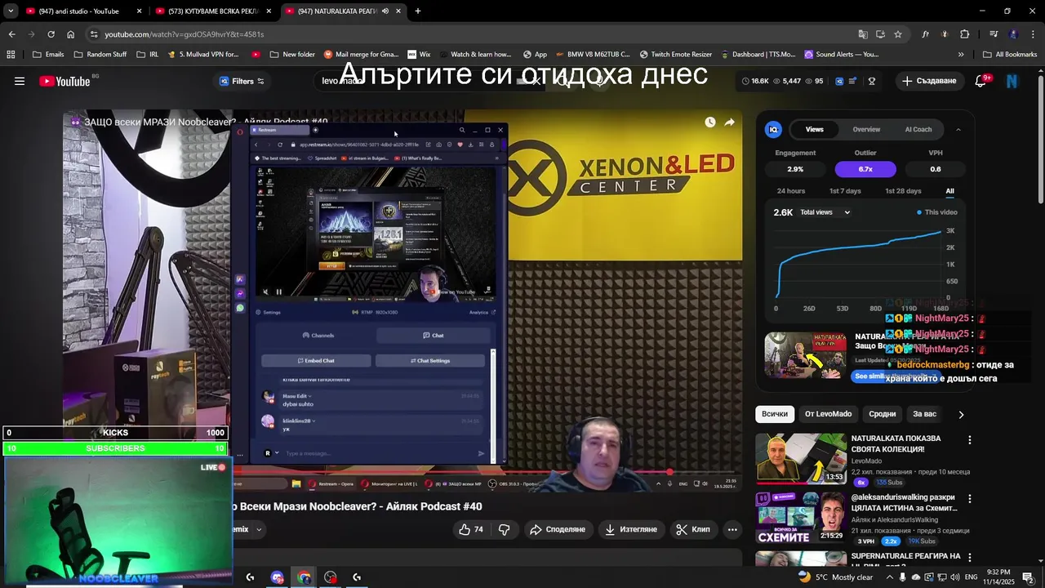Image resolution: width=1045 pixels, height=588 pixels.
Task: Open the Random Stuff bookmark folder
Action: 100,55
